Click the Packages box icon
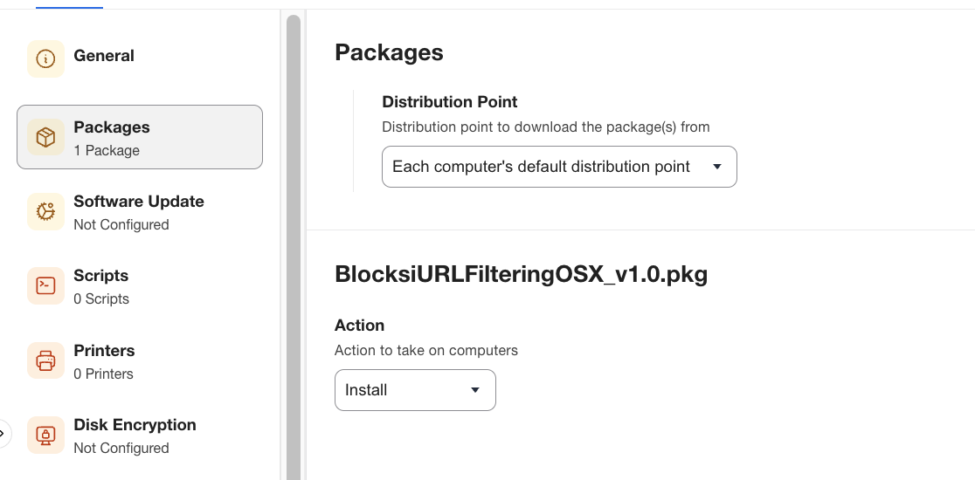This screenshot has height=480, width=975. click(x=45, y=137)
